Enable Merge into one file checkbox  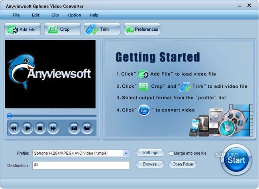(171, 153)
